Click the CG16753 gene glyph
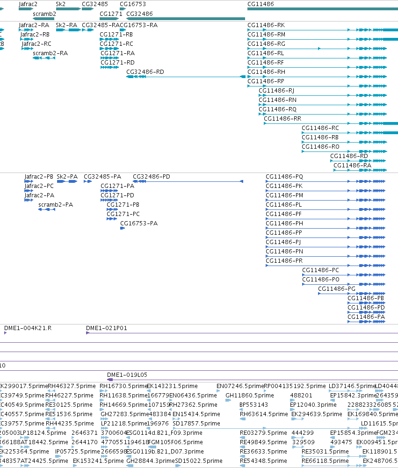Viewport: 398px width, 468px height. 123,9
